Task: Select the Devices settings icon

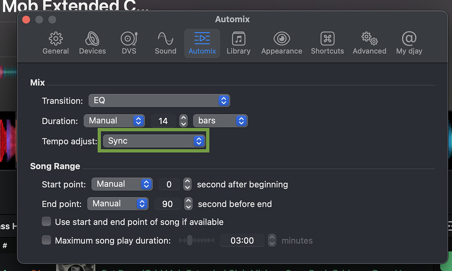Action: (92, 43)
